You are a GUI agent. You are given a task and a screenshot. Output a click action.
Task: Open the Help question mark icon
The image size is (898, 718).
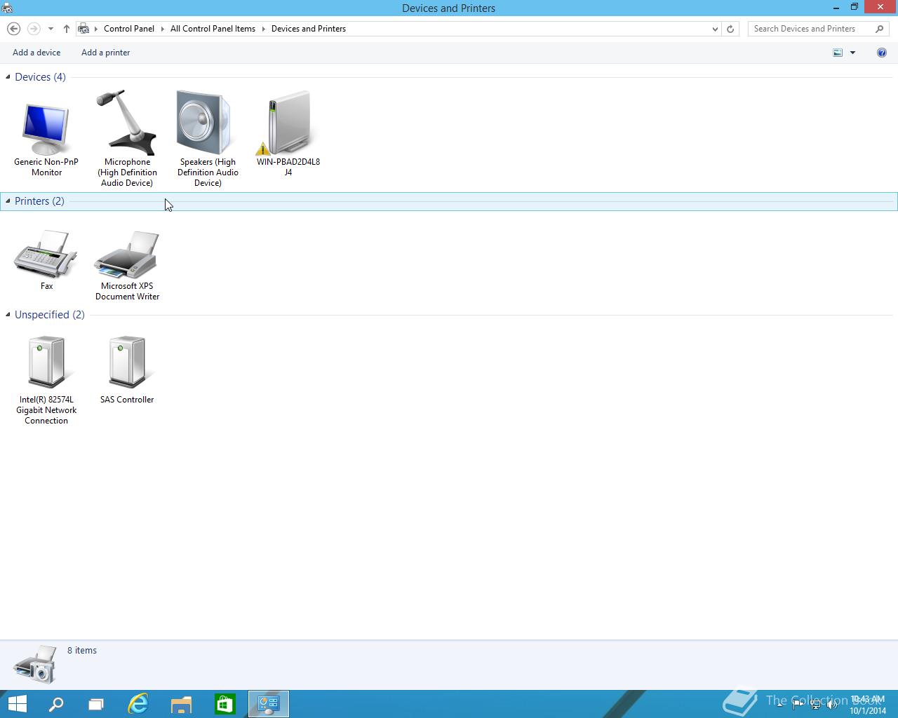tap(882, 53)
